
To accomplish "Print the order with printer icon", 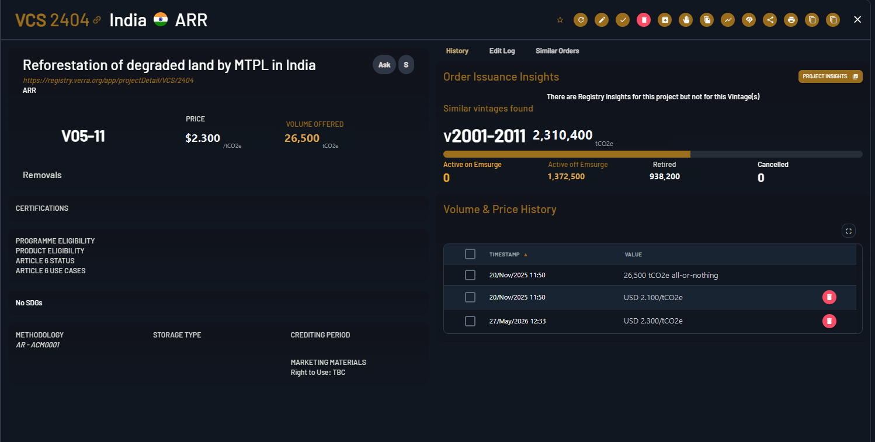I will point(791,20).
